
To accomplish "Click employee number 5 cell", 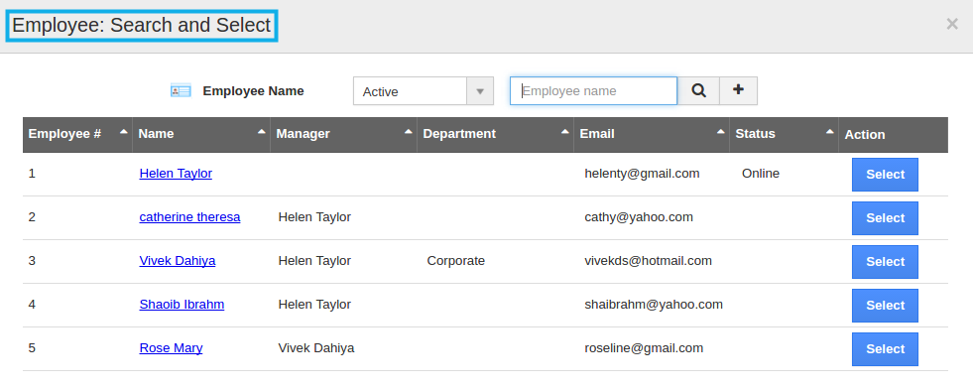I will pyautogui.click(x=32, y=347).
